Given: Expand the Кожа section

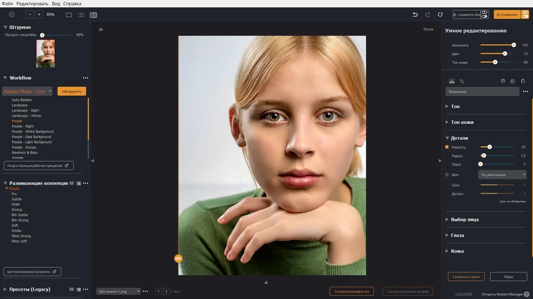Looking at the screenshot, I should pyautogui.click(x=447, y=251).
